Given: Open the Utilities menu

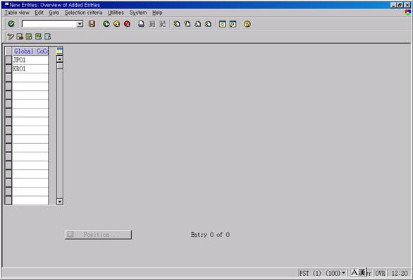Looking at the screenshot, I should pos(116,13).
